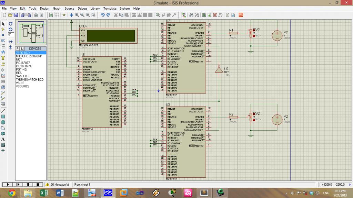Click the Zoom In magnifier icon

coord(77,15)
